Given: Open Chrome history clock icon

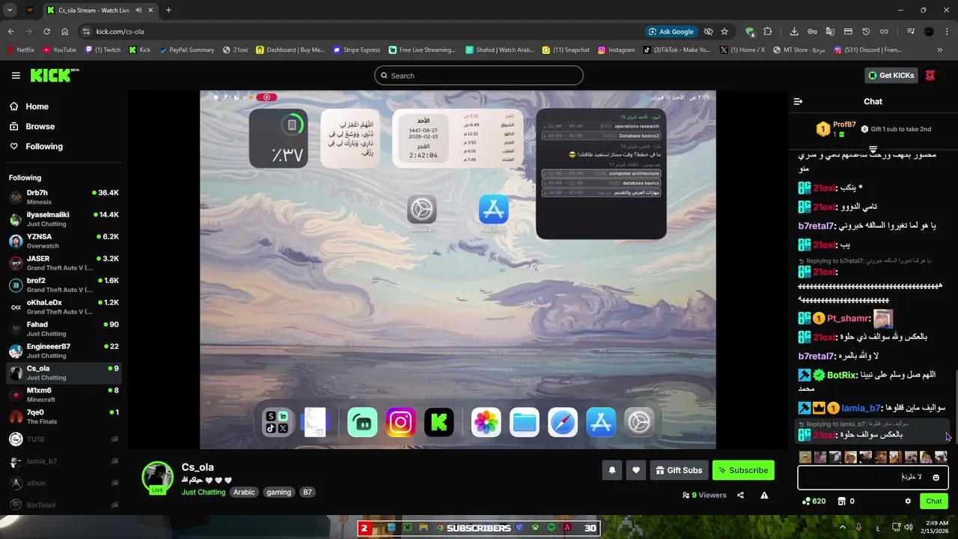Looking at the screenshot, I should click(x=866, y=31).
